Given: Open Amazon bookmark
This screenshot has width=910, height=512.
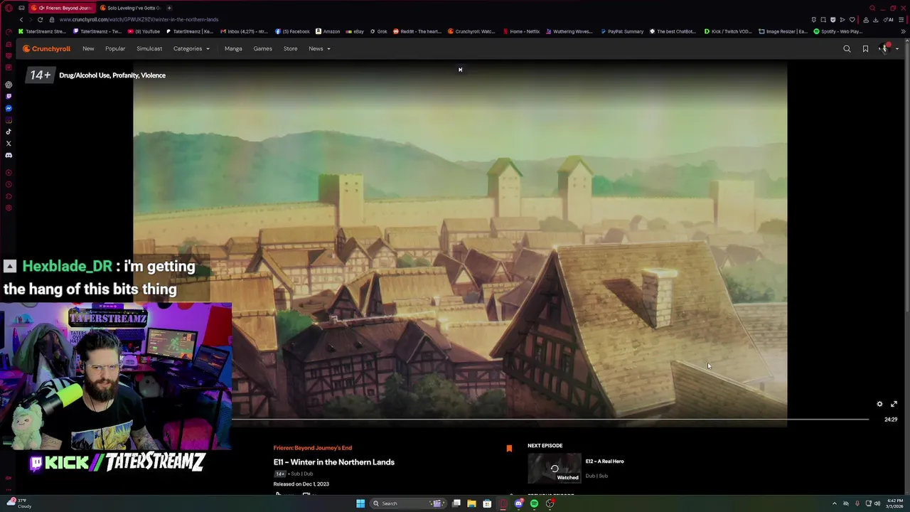Looking at the screenshot, I should click(327, 31).
